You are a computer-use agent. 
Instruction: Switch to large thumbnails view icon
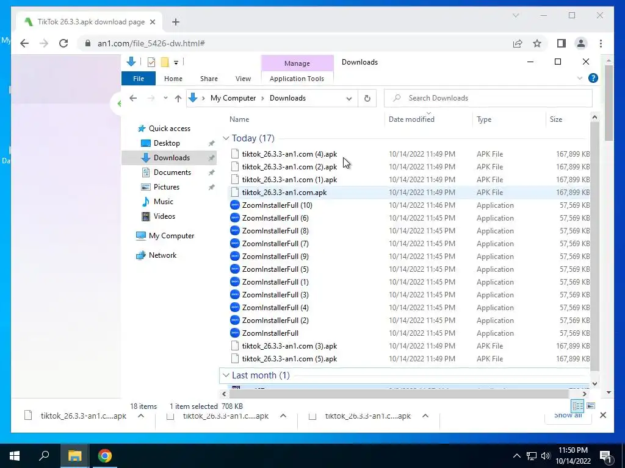(591, 406)
